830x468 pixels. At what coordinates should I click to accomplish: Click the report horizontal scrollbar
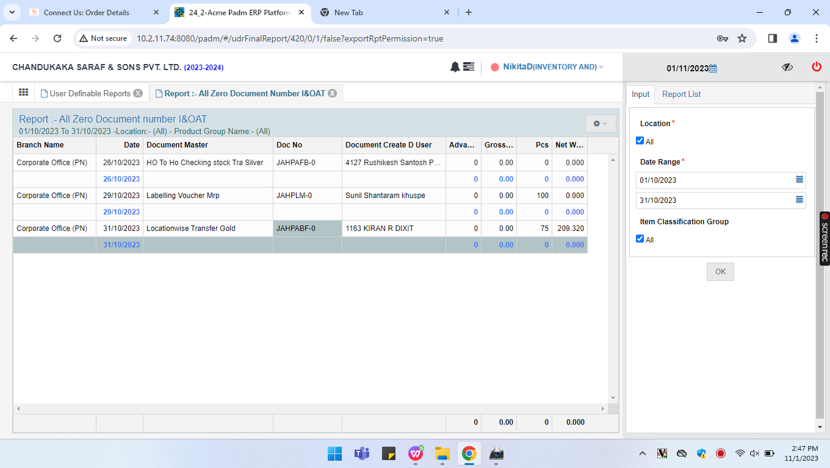311,409
